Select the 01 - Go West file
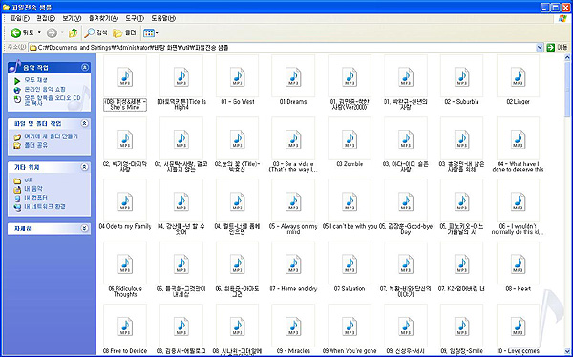Image resolution: width=573 pixels, height=357 pixels. pos(238,80)
